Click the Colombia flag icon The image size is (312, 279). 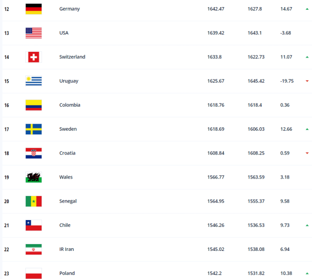[x=33, y=105]
